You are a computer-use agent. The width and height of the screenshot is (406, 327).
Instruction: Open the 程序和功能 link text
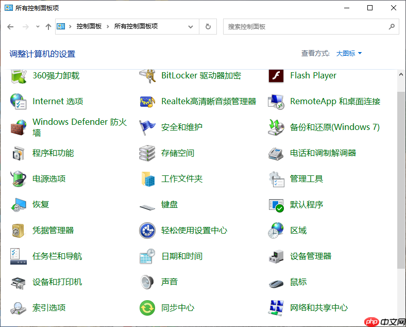(x=53, y=153)
